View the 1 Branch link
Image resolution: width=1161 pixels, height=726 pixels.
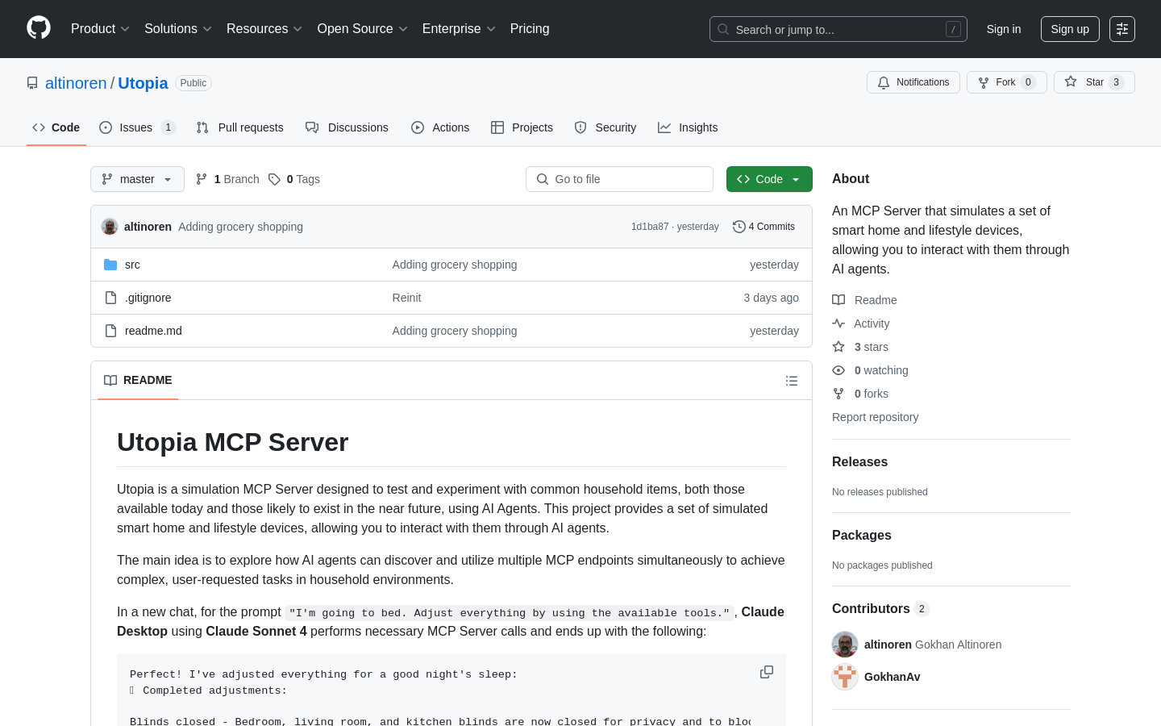click(x=227, y=179)
